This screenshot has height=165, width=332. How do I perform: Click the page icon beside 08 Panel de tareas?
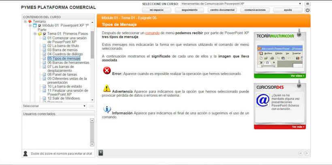(44, 75)
